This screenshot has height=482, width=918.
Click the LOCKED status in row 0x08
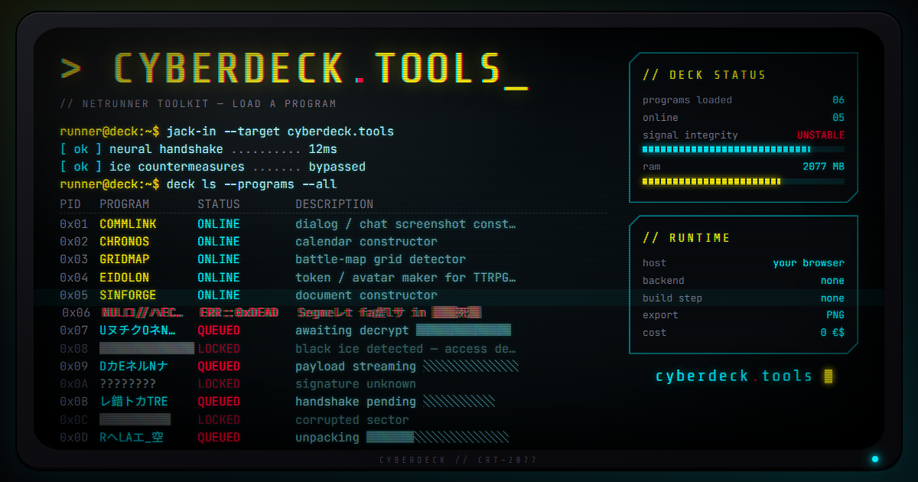point(219,348)
